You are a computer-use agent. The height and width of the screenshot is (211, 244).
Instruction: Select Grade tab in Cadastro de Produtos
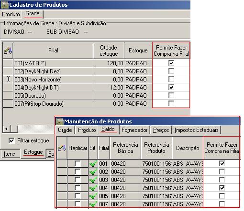(33, 14)
